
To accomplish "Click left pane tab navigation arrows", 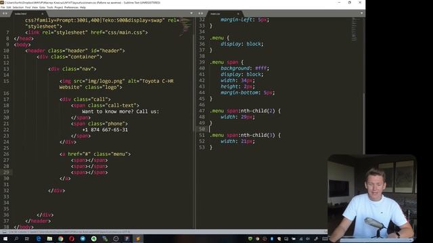I will (5, 13).
